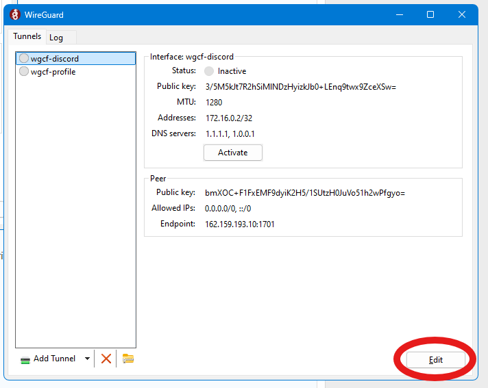Minimize the WireGuard window
Screen dimensions: 488x388
coord(400,14)
